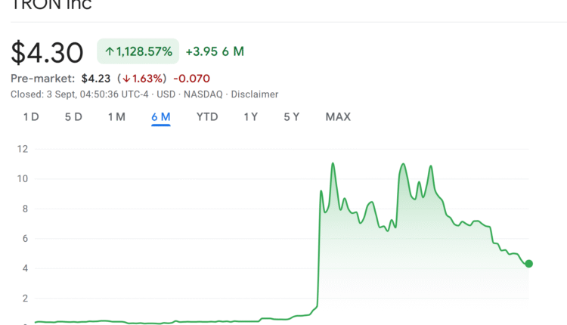
Task: Click the green up arrow in the percentage badge
Action: tap(110, 52)
